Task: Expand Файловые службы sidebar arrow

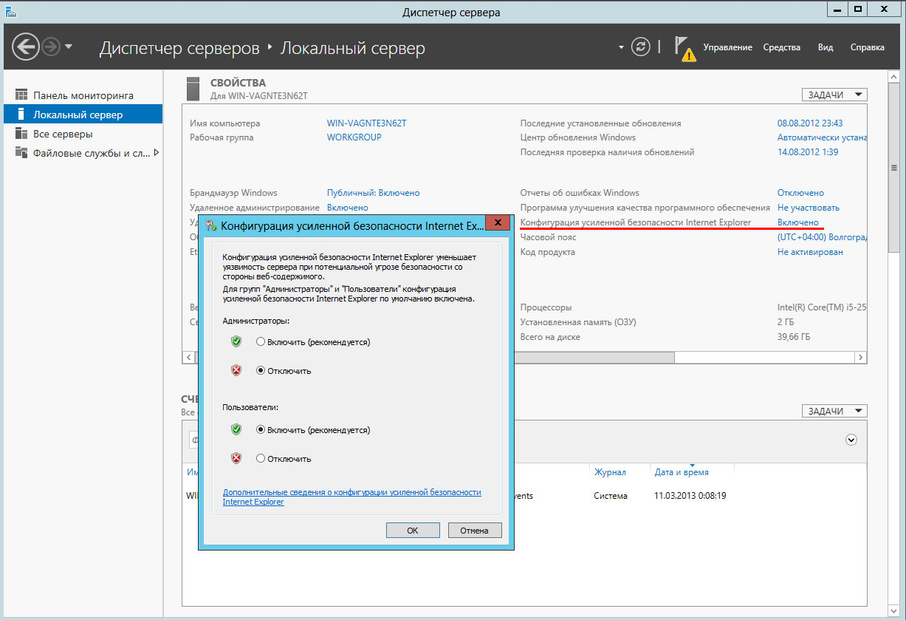Action: pyautogui.click(x=156, y=153)
